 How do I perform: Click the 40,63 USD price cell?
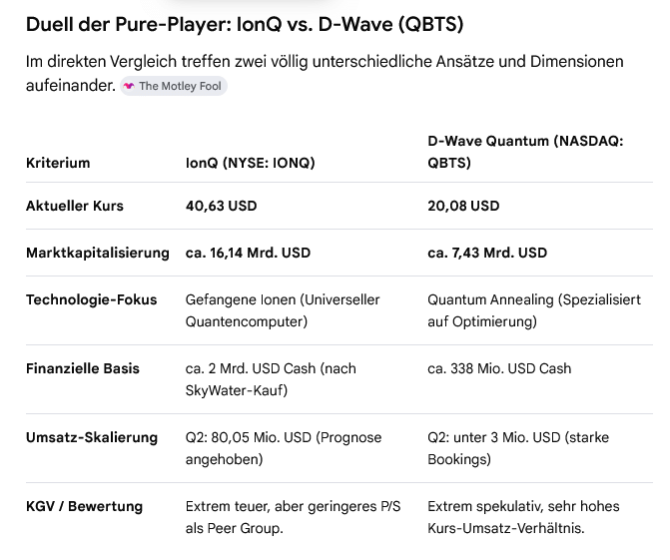[221, 206]
